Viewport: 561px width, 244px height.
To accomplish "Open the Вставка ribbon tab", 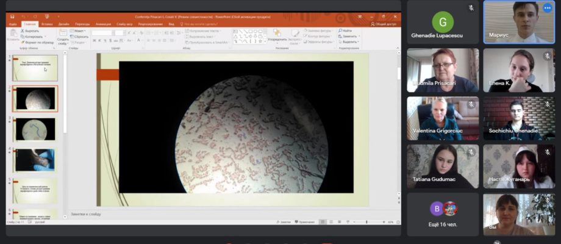I will (47, 24).
